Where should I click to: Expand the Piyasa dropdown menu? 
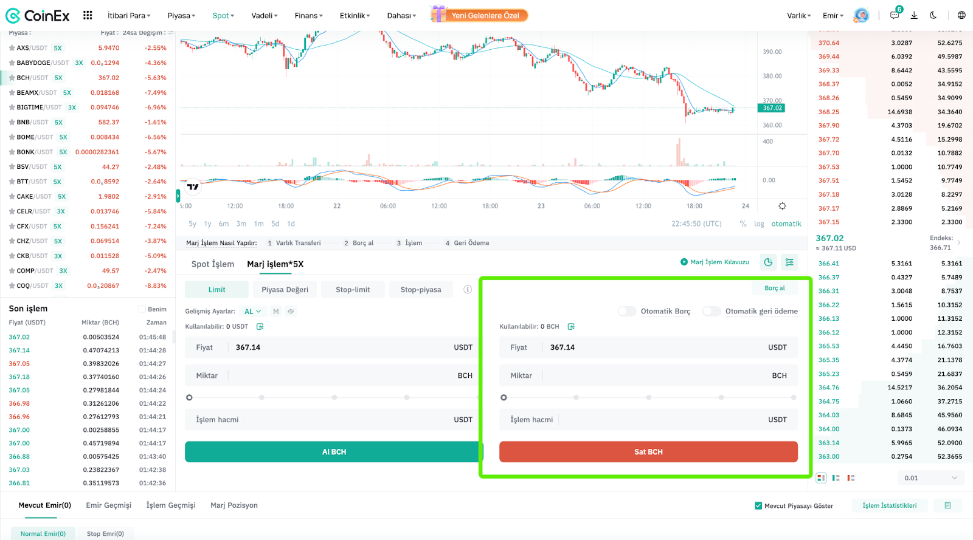click(181, 16)
